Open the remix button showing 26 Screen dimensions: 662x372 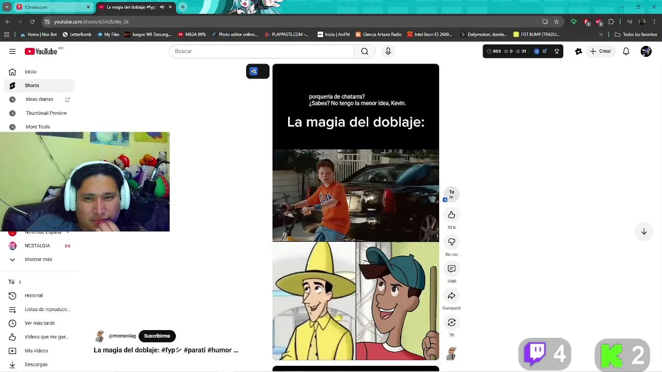click(452, 322)
